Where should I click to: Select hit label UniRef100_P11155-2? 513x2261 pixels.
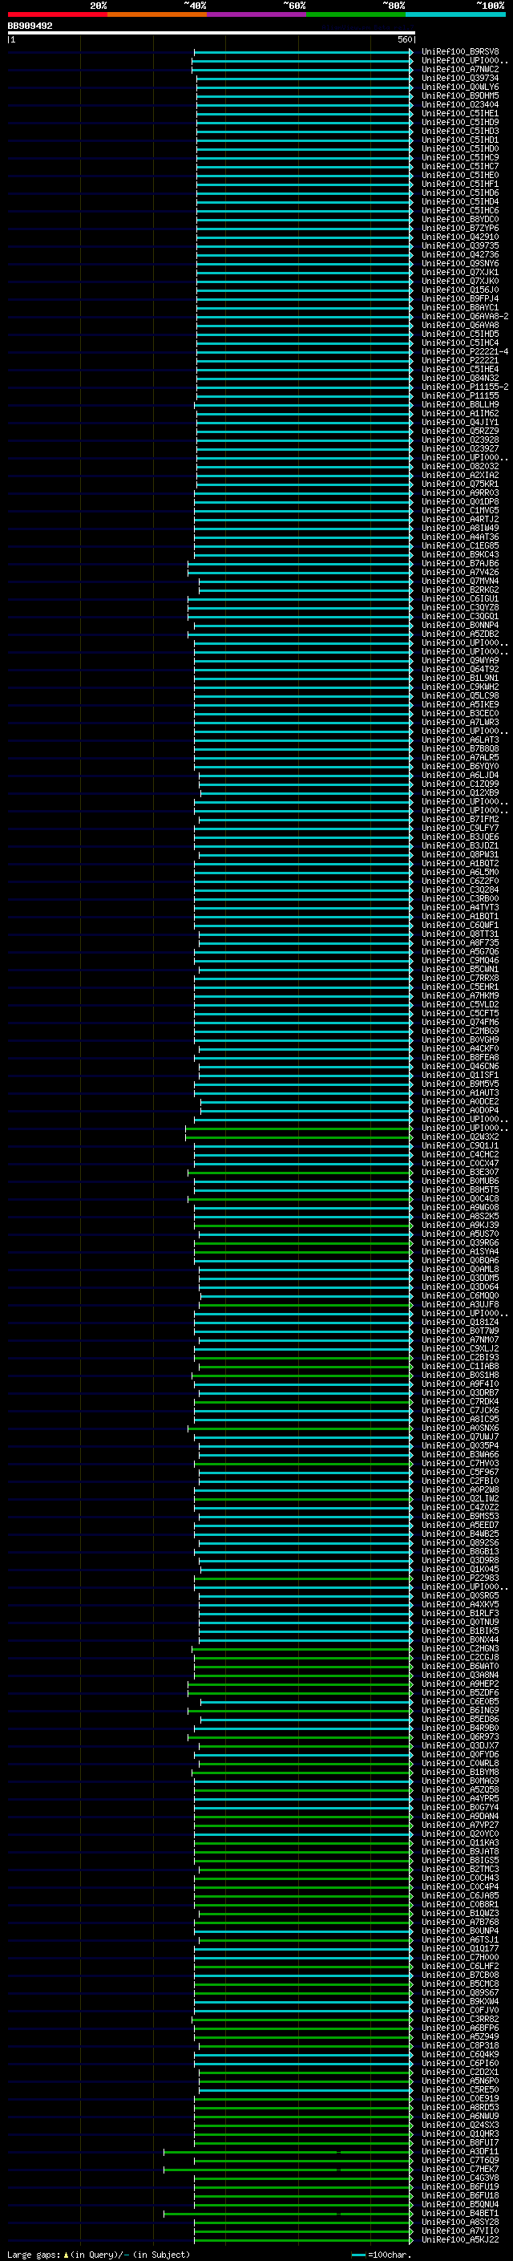(465, 387)
